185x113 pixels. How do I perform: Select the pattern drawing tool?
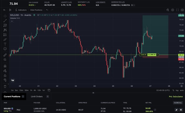[x=5, y=30]
